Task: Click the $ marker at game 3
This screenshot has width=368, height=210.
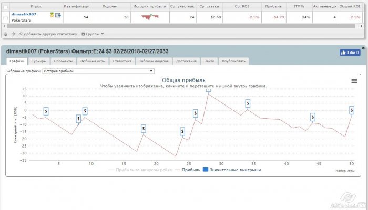Action: tap(46, 111)
